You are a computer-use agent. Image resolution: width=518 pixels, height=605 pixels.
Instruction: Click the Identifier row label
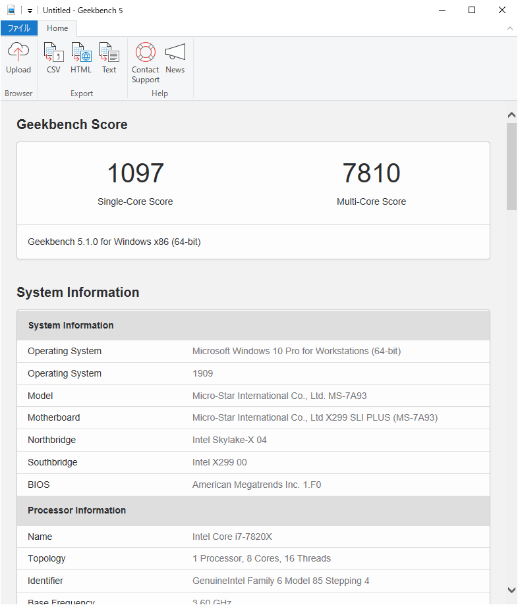coord(45,581)
